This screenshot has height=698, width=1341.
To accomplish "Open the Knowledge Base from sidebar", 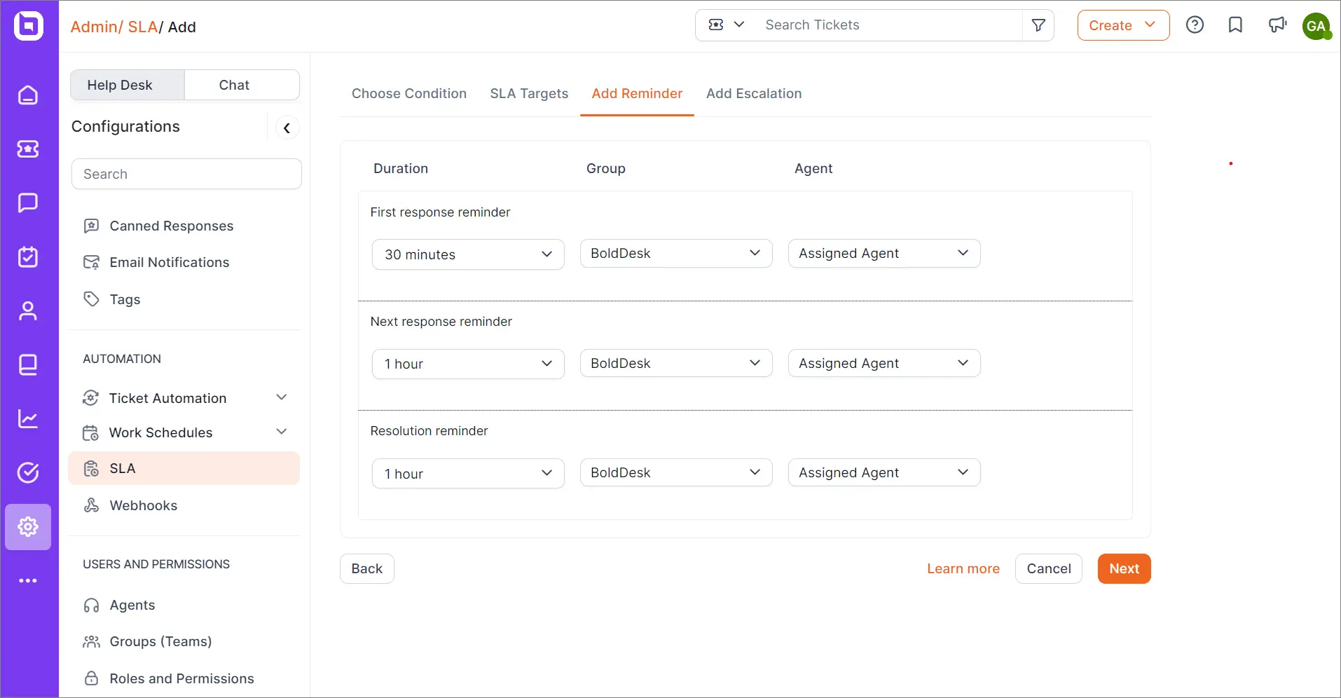I will pyautogui.click(x=28, y=364).
